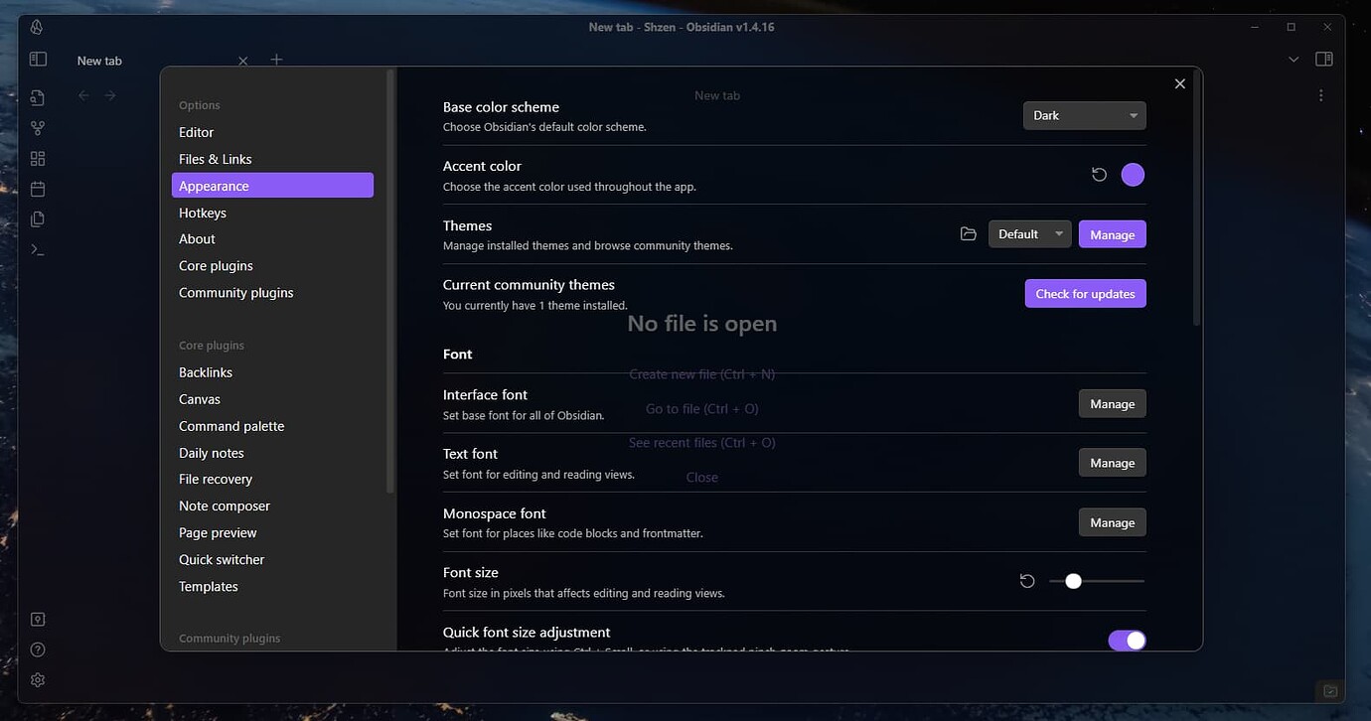1371x721 pixels.
Task: Open the themes folder icon
Action: pos(969,233)
